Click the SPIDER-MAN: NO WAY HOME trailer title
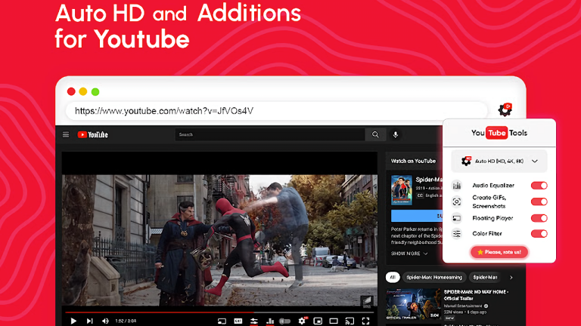This screenshot has height=326, width=581. (476, 295)
